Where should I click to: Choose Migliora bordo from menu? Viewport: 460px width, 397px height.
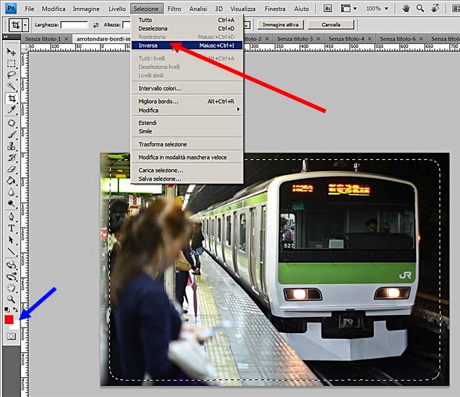click(x=187, y=101)
